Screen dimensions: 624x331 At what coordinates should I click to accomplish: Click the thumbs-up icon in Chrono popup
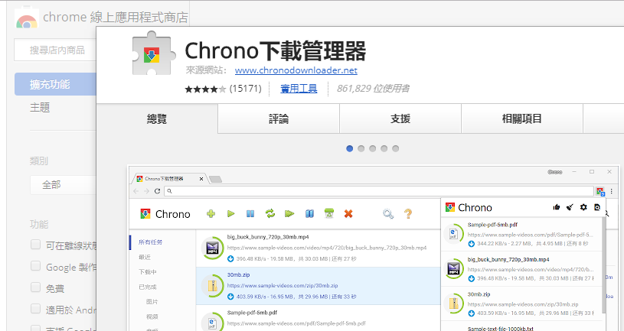(x=557, y=207)
